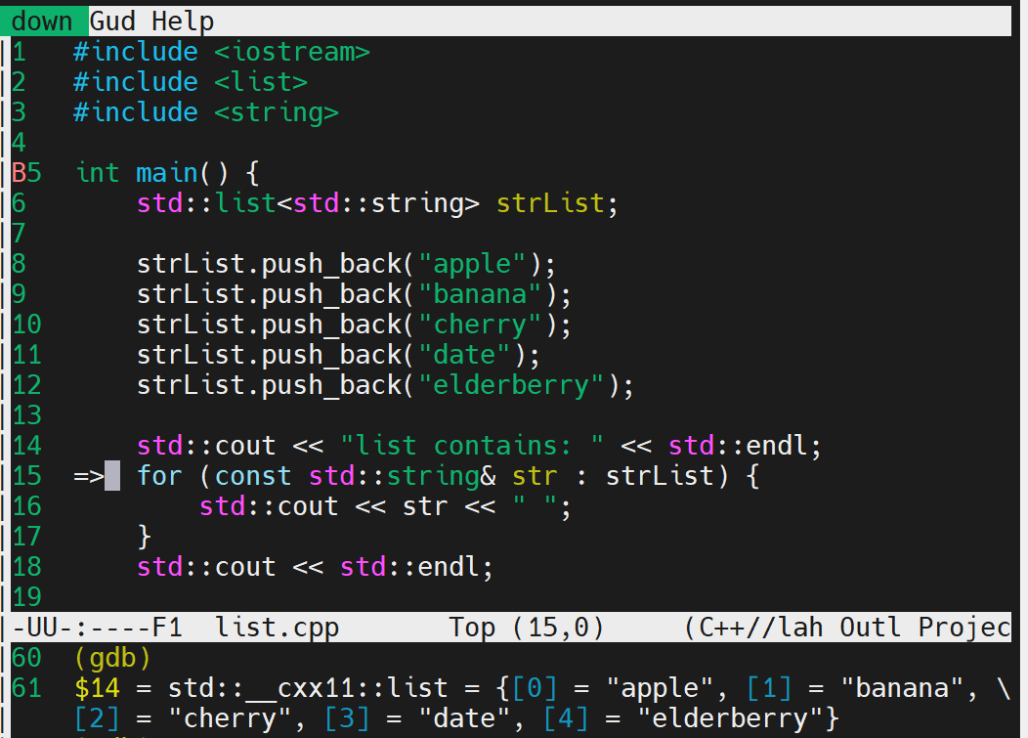Click [3] index in gdb output
Viewport: 1028px width, 738px height.
pos(347,718)
